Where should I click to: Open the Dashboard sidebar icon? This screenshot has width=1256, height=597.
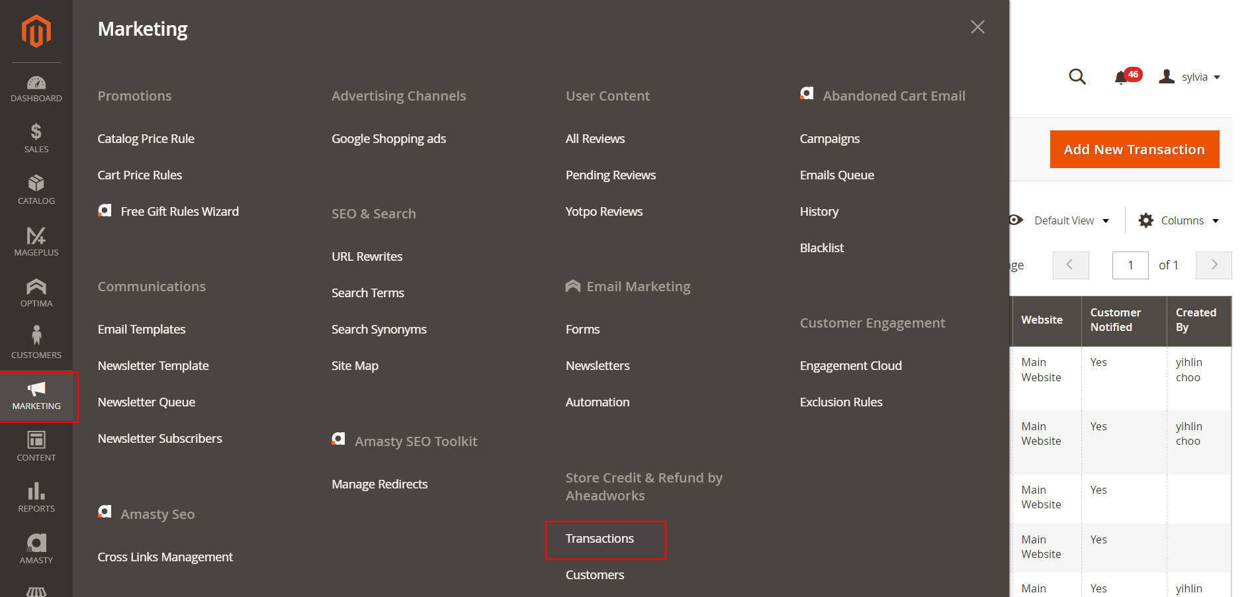[x=36, y=89]
